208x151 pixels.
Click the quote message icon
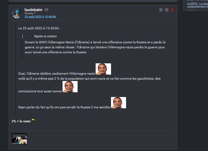pos(161,10)
